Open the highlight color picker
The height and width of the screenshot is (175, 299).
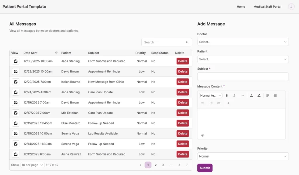pyautogui.click(x=259, y=95)
